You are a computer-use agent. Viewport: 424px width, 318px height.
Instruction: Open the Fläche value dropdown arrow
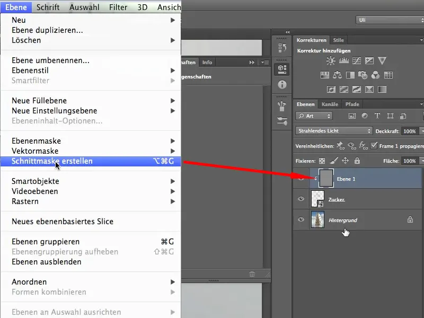(x=421, y=161)
